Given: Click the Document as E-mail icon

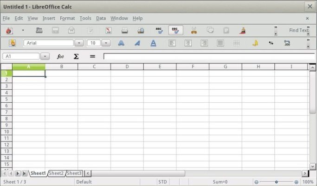Looking at the screenshot, I should coord(71,30).
